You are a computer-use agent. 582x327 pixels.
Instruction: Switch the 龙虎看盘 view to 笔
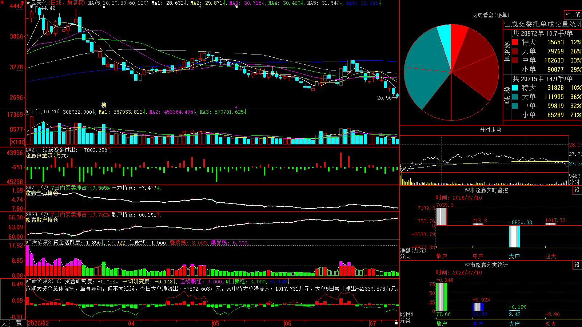point(578,15)
